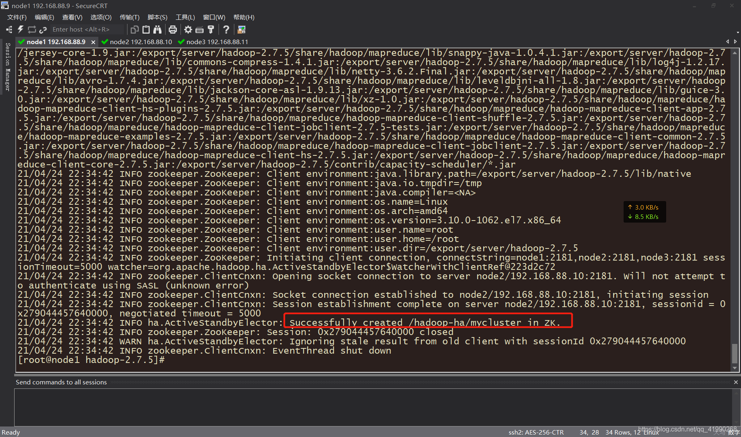
Task: Open the keymap editor keyboard icon
Action: [200, 30]
